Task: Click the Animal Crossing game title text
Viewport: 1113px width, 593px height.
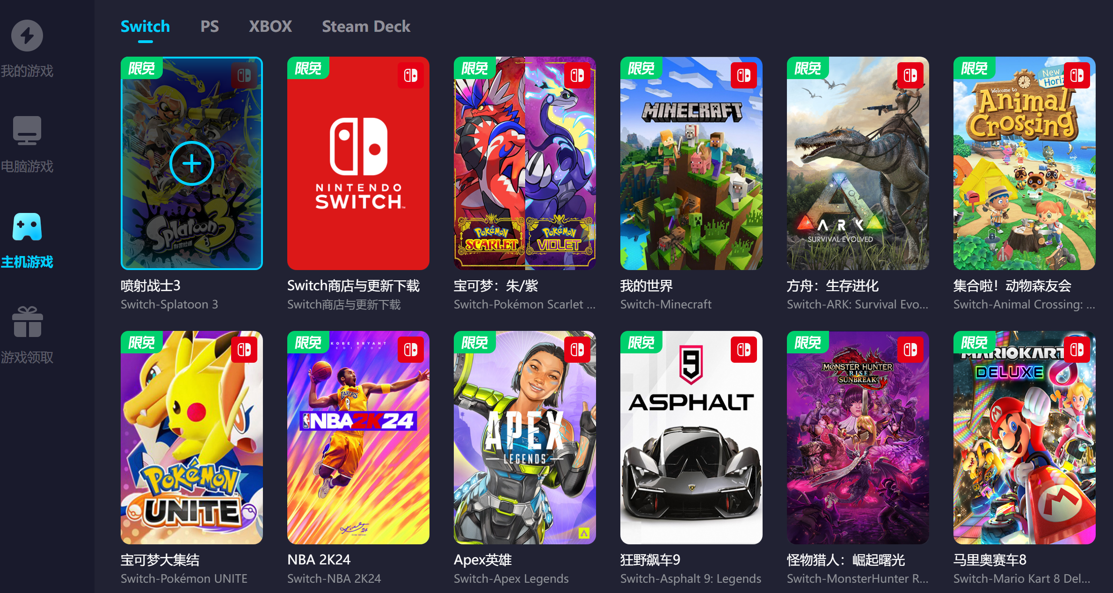Action: pos(1012,286)
